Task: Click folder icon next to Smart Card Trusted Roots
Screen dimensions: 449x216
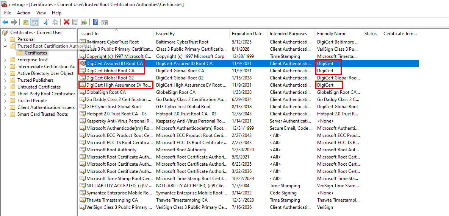Action: pyautogui.click(x=12, y=114)
